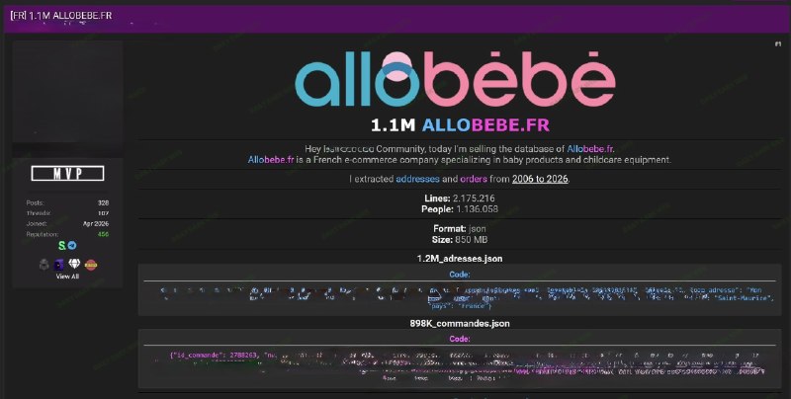The width and height of the screenshot is (791, 399).
Task: Click the Allobebe logo image
Action: (x=455, y=79)
